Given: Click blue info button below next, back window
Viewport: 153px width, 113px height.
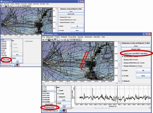Looking at the screenshot, I should pos(17,62).
